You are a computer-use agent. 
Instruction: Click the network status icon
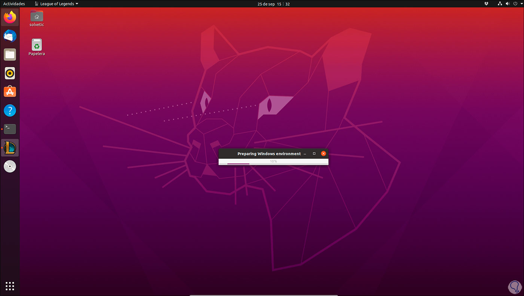[500, 4]
